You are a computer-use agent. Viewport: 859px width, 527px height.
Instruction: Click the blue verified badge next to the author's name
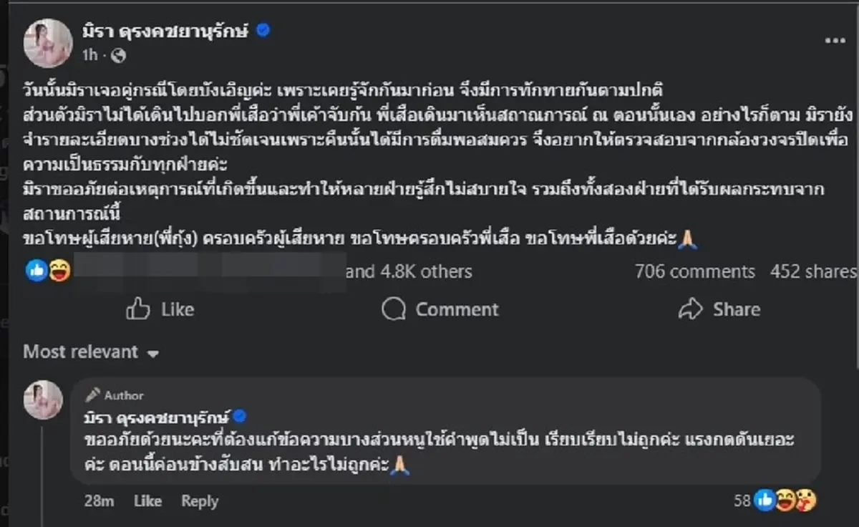point(263,31)
